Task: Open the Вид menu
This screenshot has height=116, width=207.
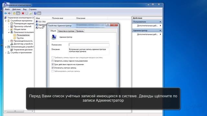Action: click(25, 9)
